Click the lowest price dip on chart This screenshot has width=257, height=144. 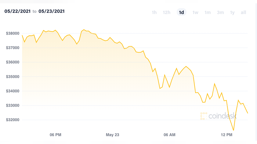point(234,130)
